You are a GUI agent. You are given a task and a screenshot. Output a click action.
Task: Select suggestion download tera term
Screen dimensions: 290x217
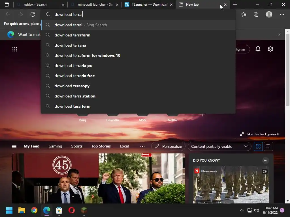(x=138, y=106)
